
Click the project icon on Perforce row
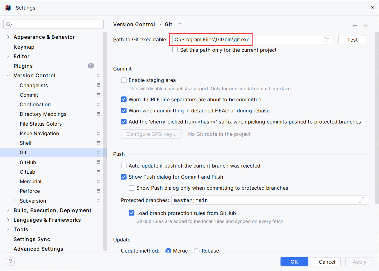[98, 191]
